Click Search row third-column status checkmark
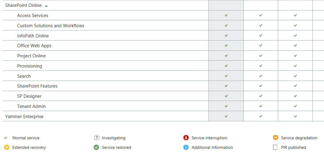Image resolution: width=324 pixels, height=153 pixels. 295,76
